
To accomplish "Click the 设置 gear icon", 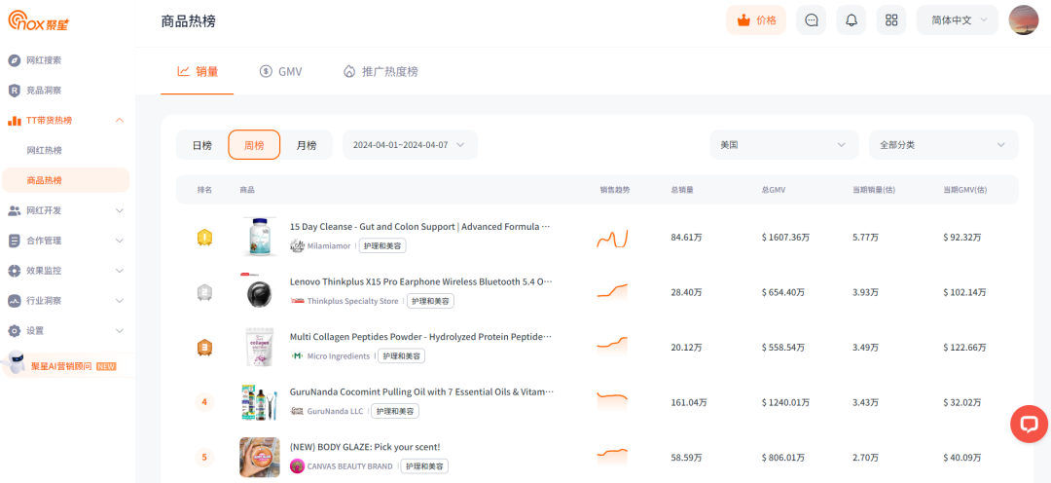I will click(x=14, y=331).
